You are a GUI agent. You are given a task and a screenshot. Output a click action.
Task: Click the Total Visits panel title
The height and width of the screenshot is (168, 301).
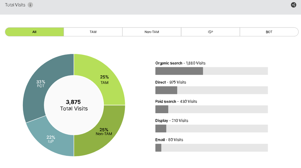pos(15,5)
